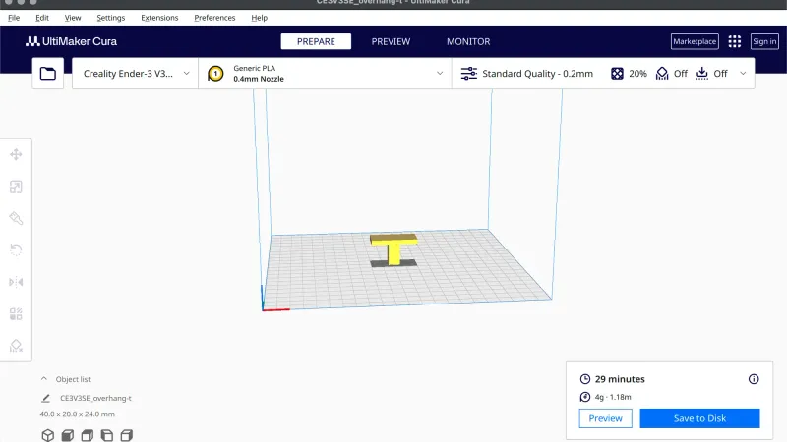
Task: Switch to left side view icon
Action: click(x=107, y=435)
